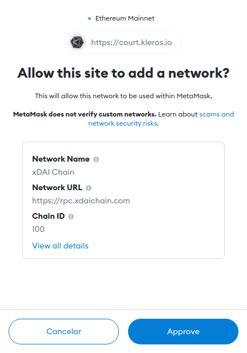The height and width of the screenshot is (353, 247).
Task: Click the court.kleros.io origin URL
Action: pos(132,42)
